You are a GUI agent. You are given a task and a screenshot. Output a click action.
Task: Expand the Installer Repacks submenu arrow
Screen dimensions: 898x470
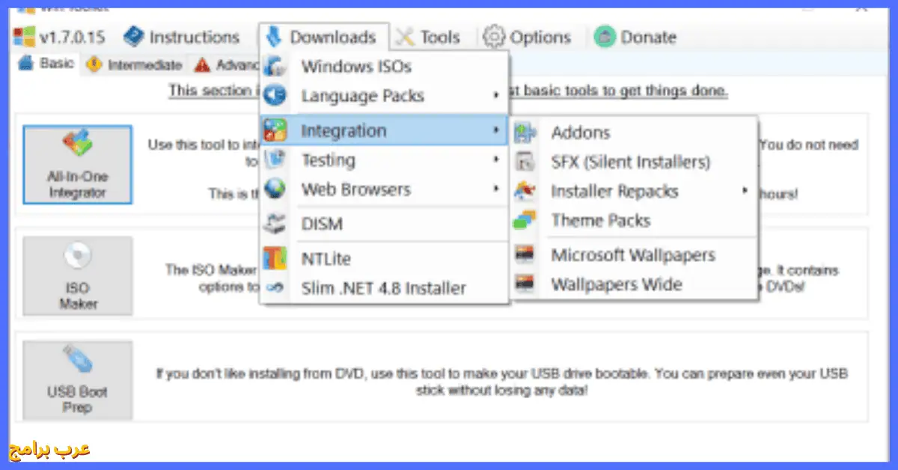pos(745,191)
